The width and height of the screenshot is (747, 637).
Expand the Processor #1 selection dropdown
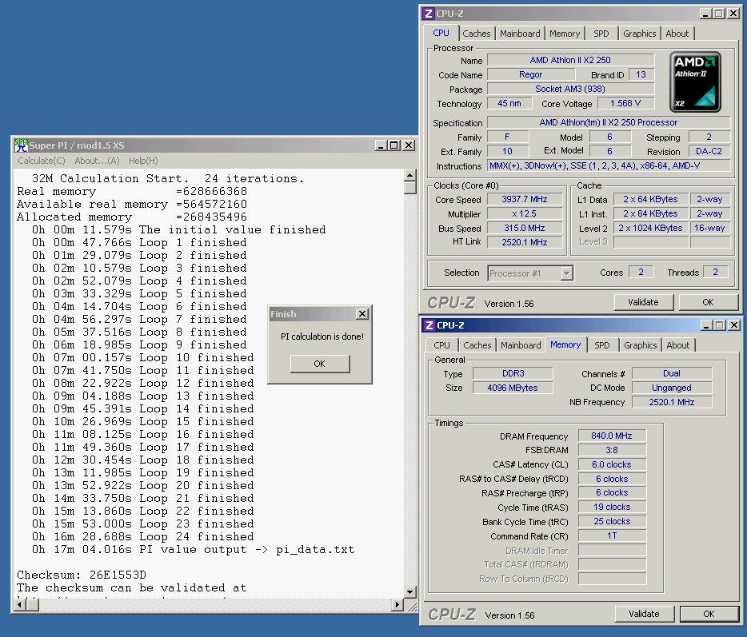pyautogui.click(x=566, y=273)
